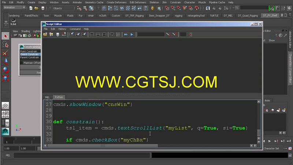The width and height of the screenshot is (293, 165).
Task: Open script icon in Script Editor toolbar
Action: [45, 34]
